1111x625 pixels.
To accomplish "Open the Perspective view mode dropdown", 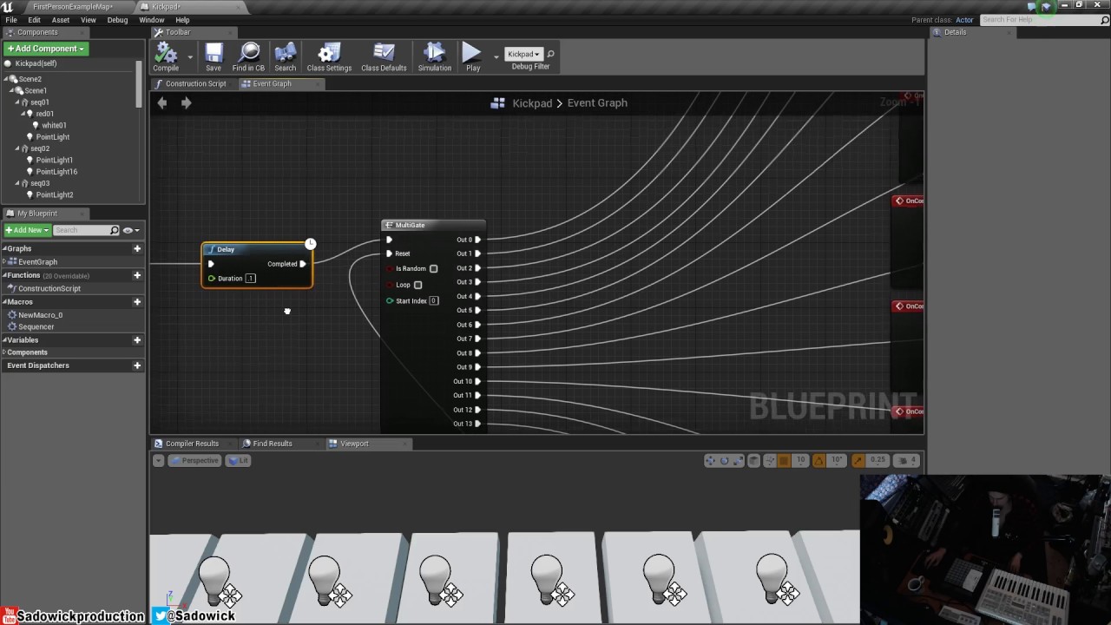I will [195, 460].
